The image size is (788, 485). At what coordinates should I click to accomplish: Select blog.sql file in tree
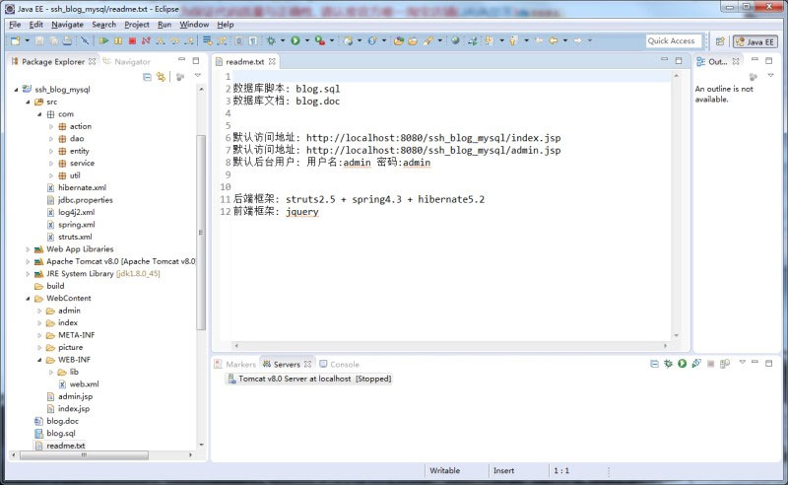point(55,434)
